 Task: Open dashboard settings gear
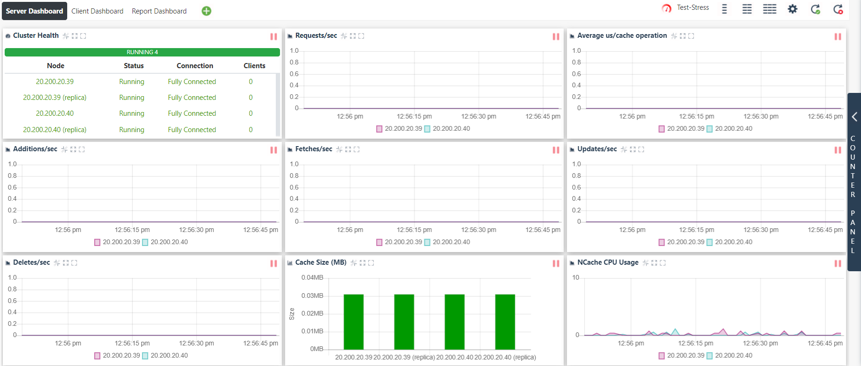[x=792, y=9]
